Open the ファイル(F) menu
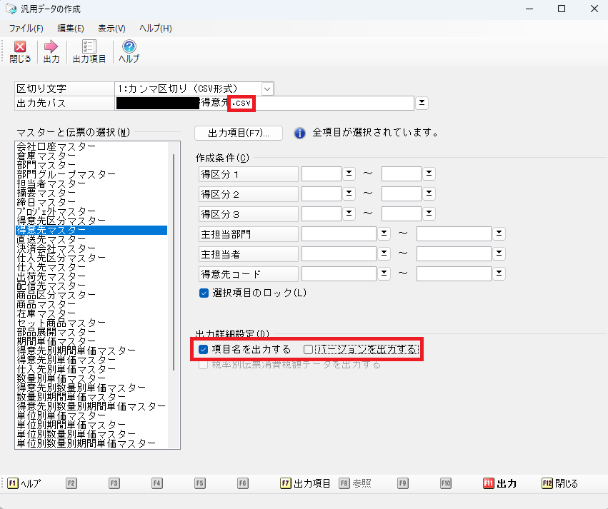Viewport: 608px width, 509px height. [26, 29]
